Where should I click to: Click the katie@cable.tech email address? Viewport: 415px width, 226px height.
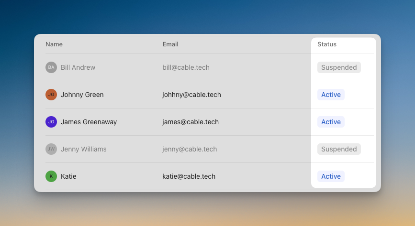[x=189, y=176]
